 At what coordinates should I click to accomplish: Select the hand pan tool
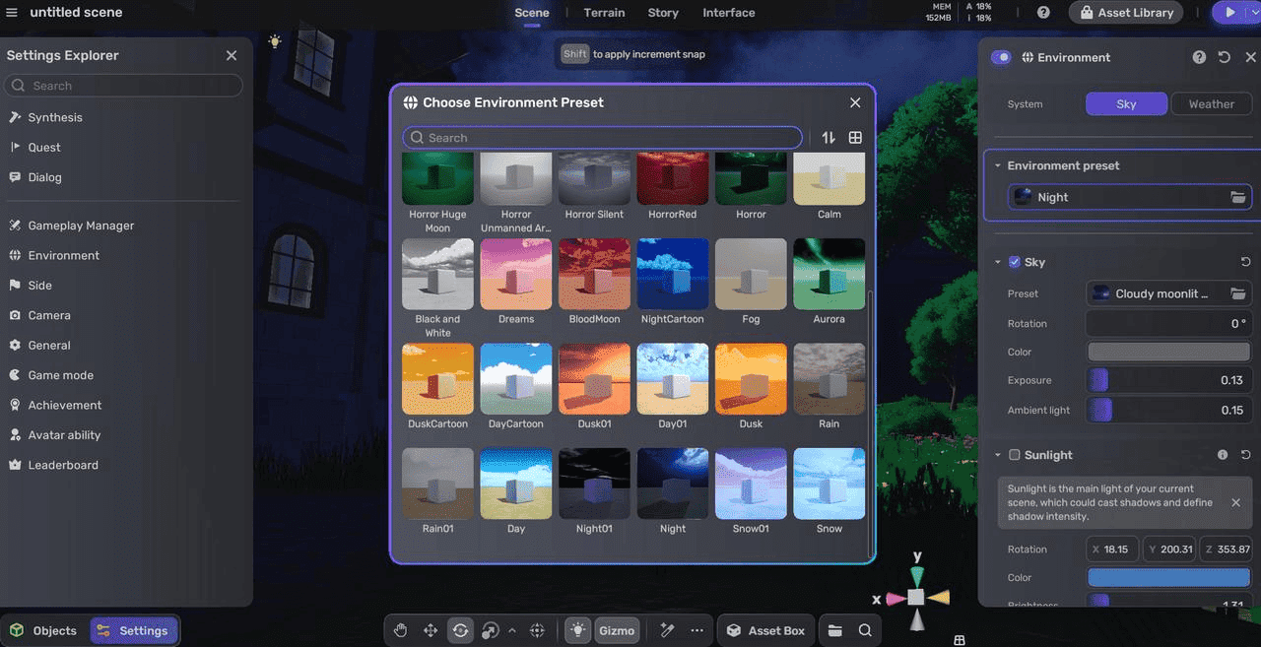pos(401,630)
